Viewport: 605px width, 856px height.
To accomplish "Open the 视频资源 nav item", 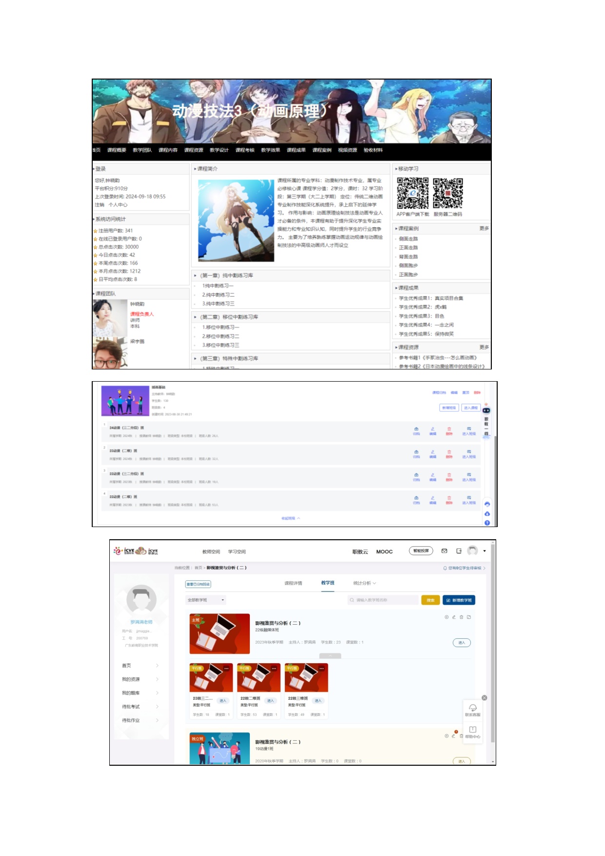I will (x=347, y=150).
